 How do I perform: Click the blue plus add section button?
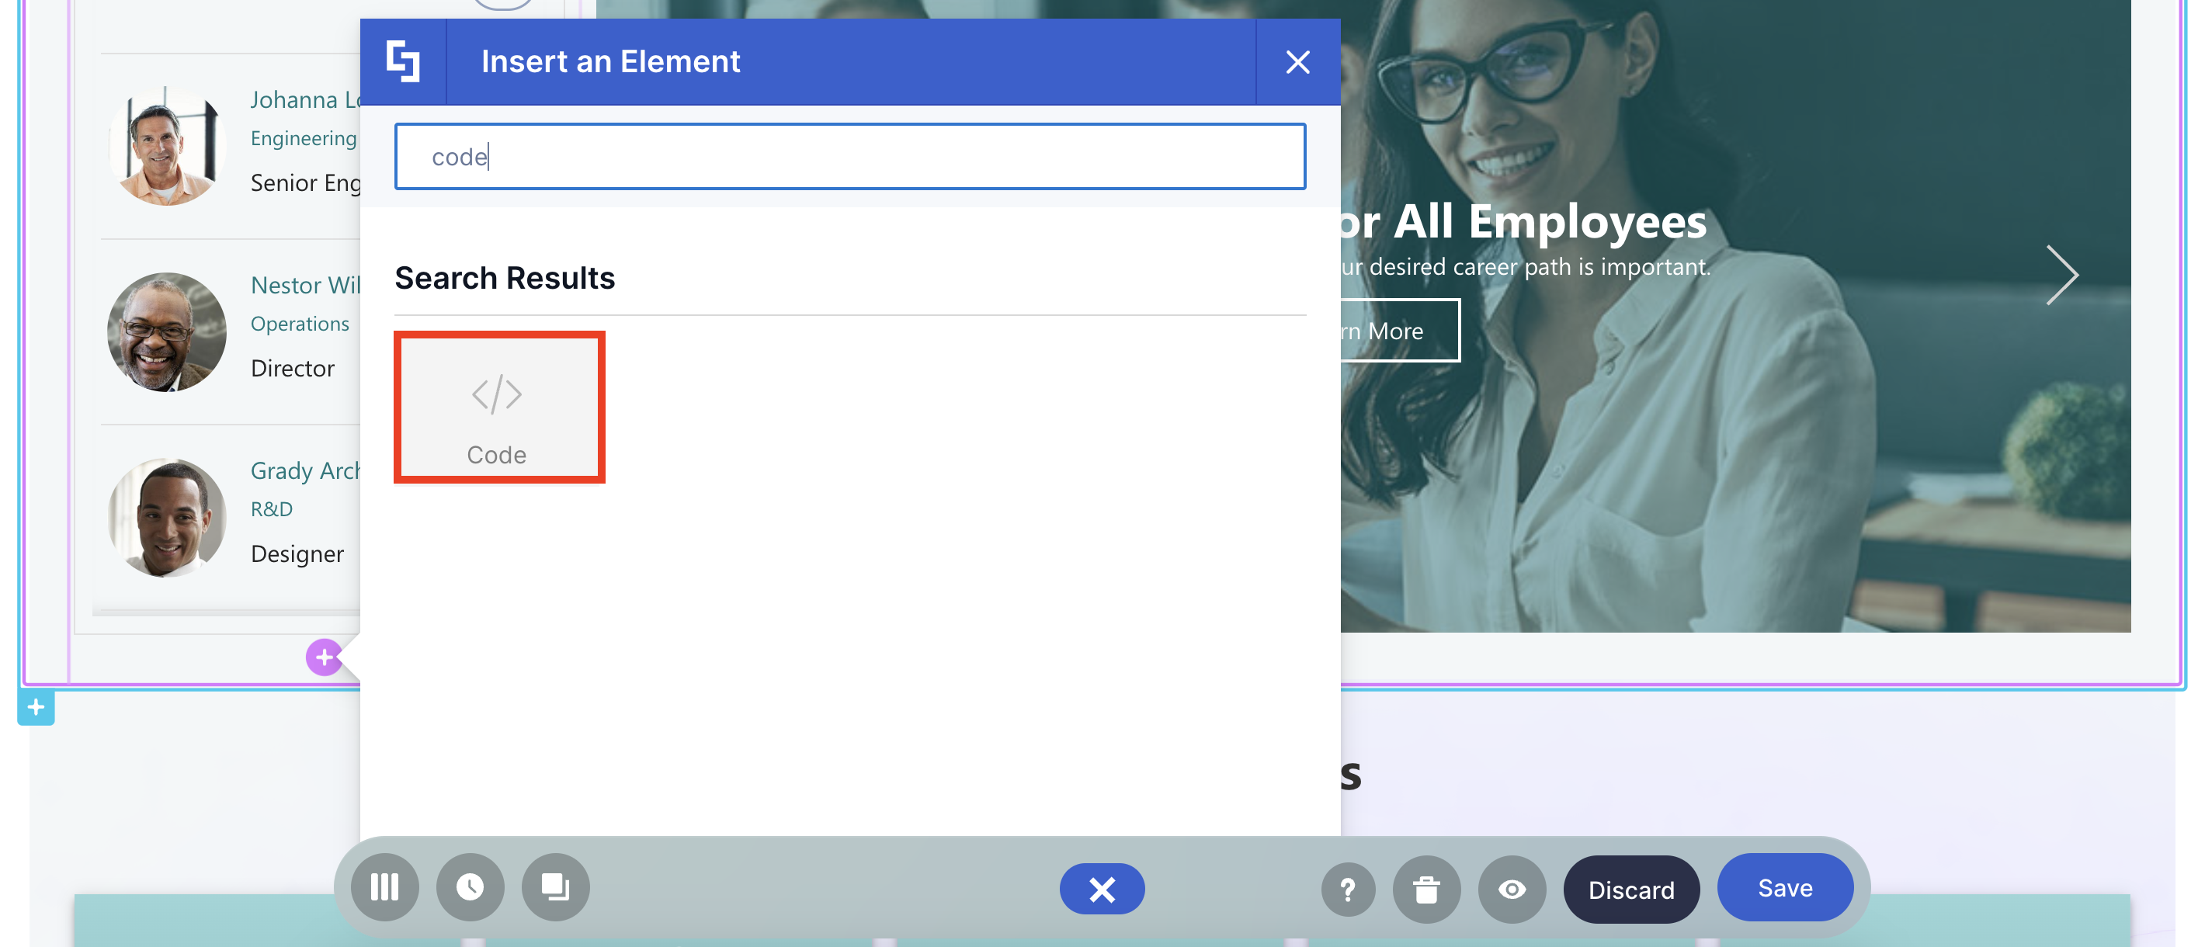click(x=36, y=707)
